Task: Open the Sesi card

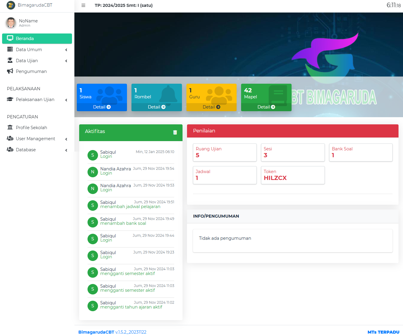Action: [x=293, y=152]
